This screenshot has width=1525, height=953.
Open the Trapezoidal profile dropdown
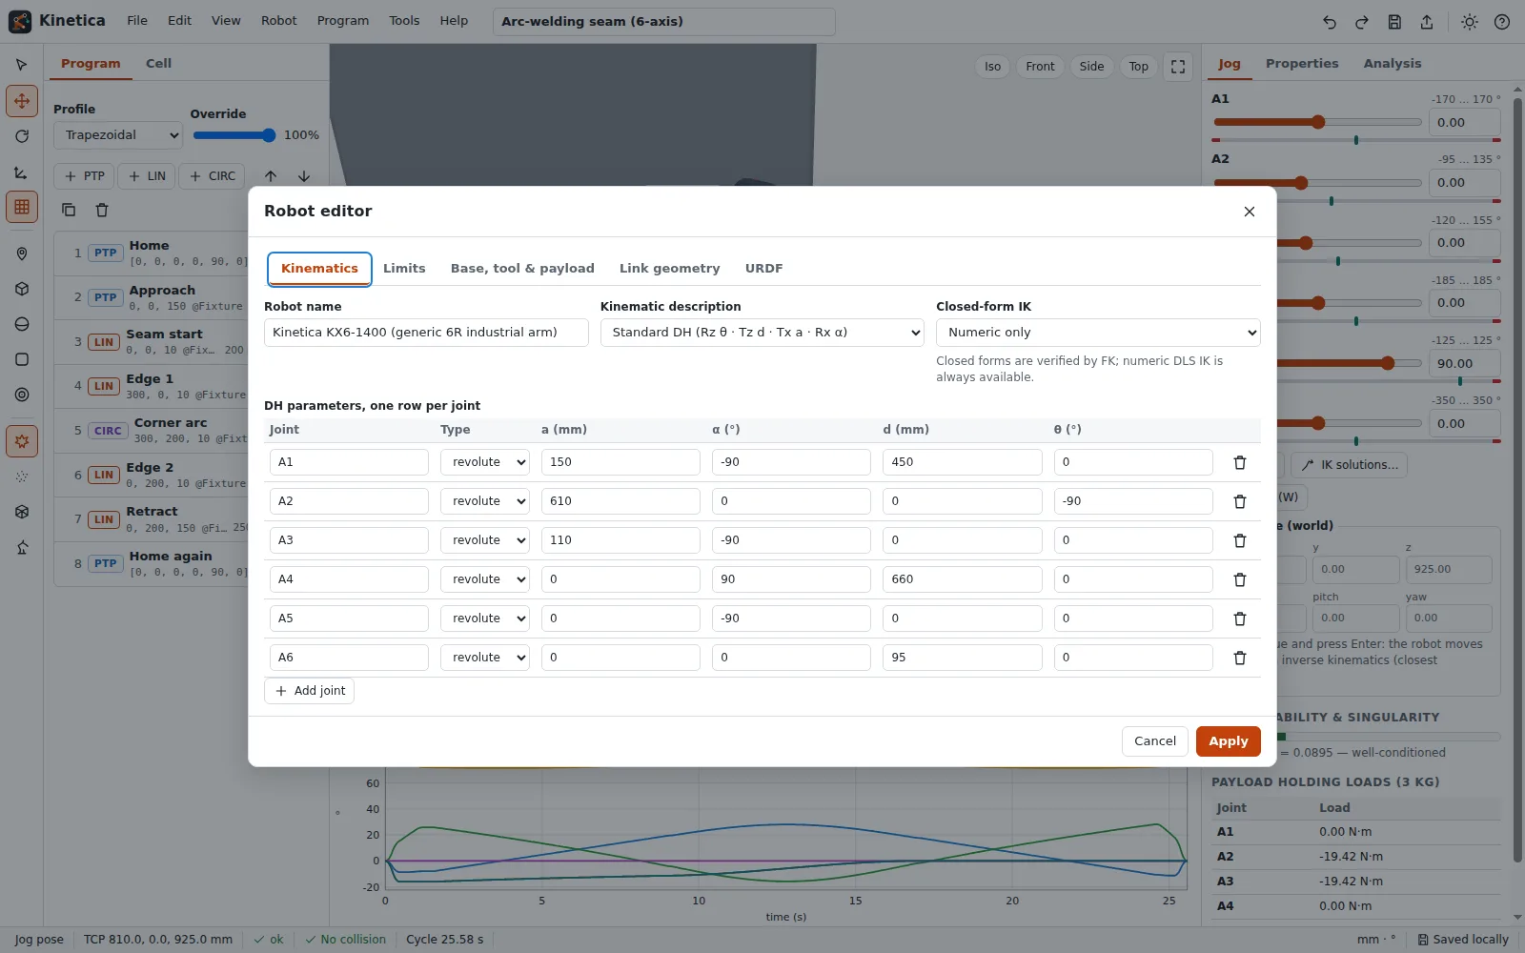[118, 135]
